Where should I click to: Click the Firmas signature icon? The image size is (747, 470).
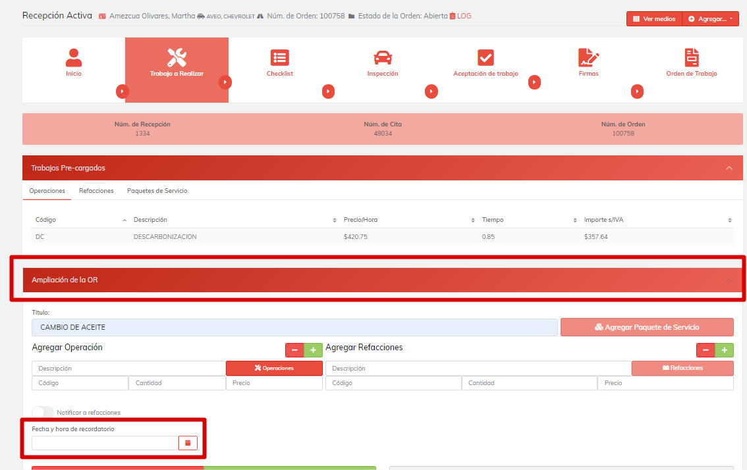click(x=588, y=58)
